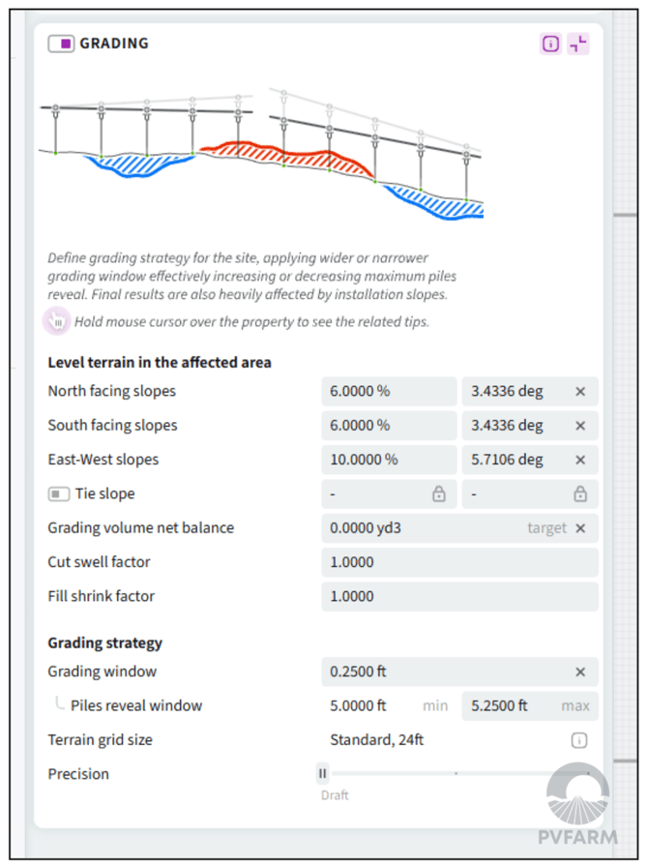Click the North facing slopes percent field
The height and width of the screenshot is (867, 648).
(x=387, y=392)
